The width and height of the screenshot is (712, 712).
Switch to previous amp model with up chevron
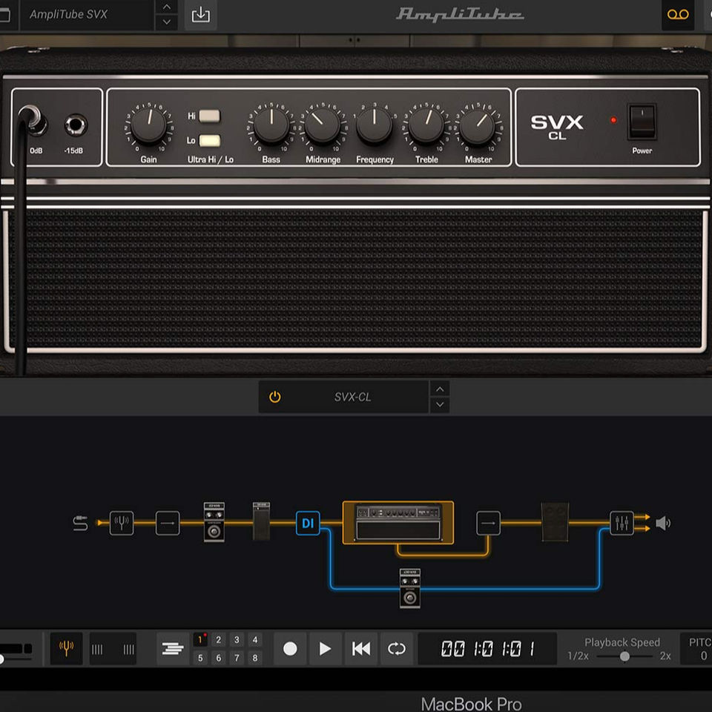coord(440,389)
